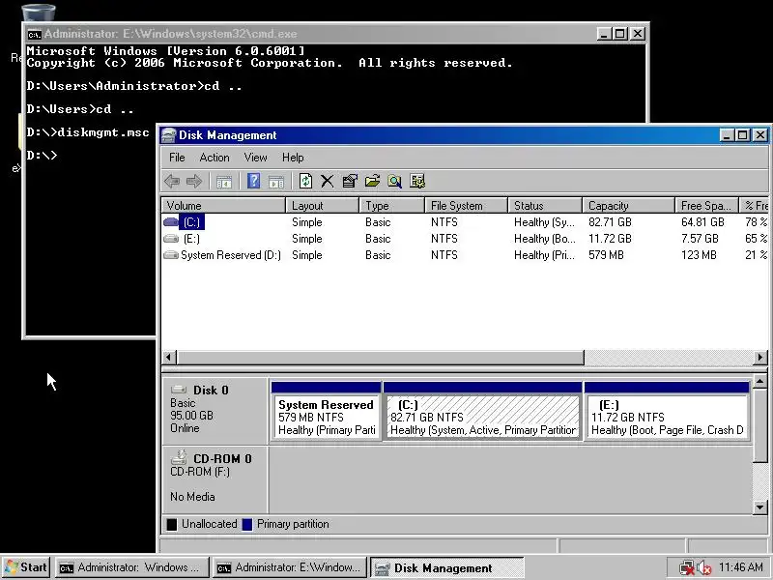Click Disk Management title bar icon
Image resolution: width=773 pixels, height=580 pixels.
(168, 135)
